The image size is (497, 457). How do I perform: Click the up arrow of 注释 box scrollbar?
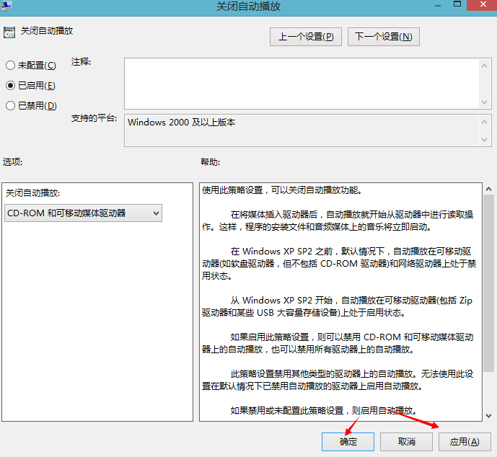[484, 66]
